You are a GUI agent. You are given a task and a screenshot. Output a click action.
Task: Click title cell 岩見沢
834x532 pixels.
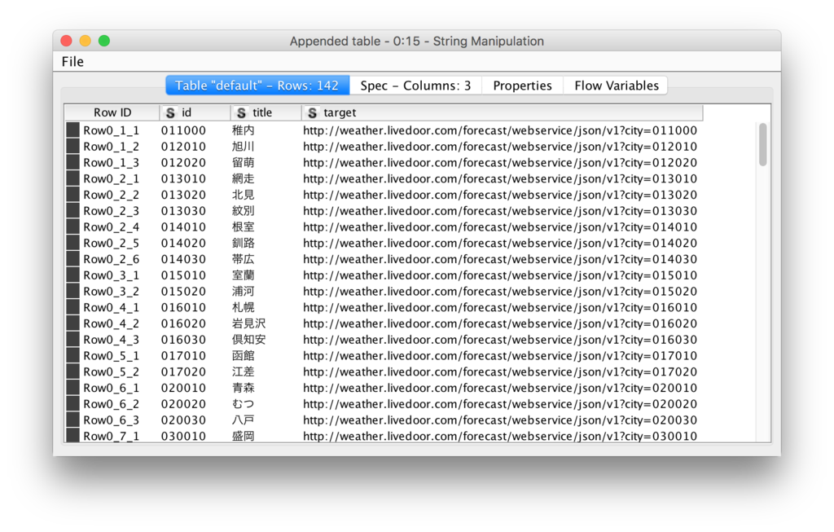[x=249, y=323]
